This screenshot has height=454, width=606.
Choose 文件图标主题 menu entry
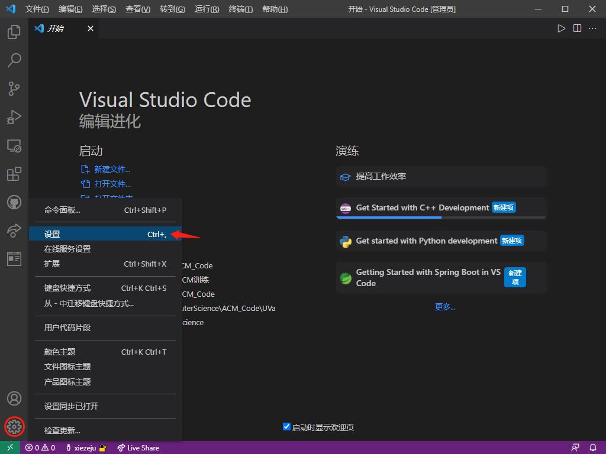[105, 367]
